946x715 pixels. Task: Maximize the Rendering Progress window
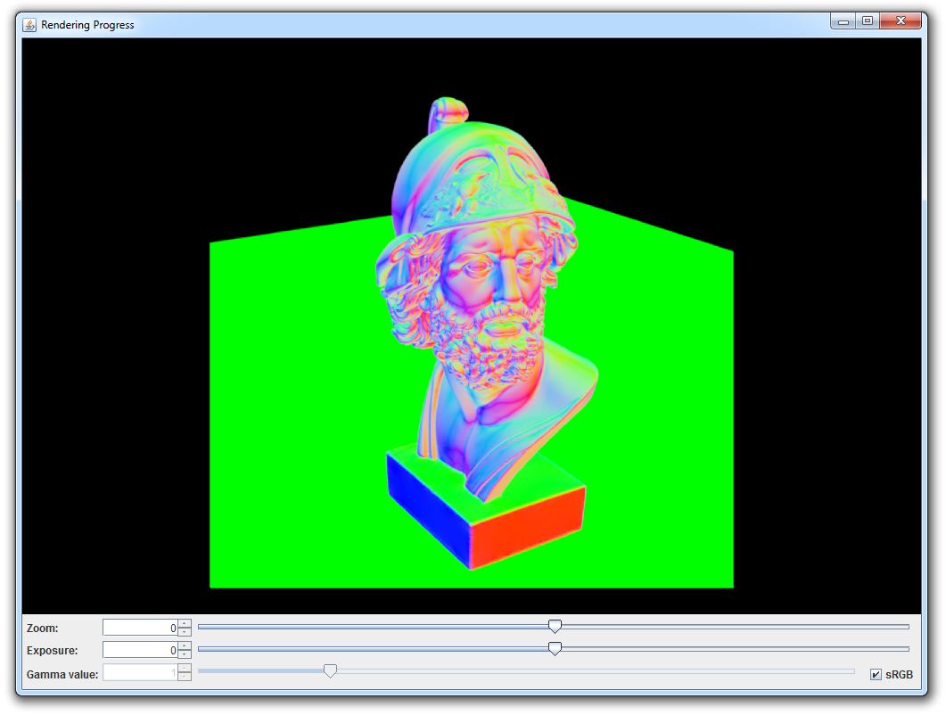click(867, 21)
